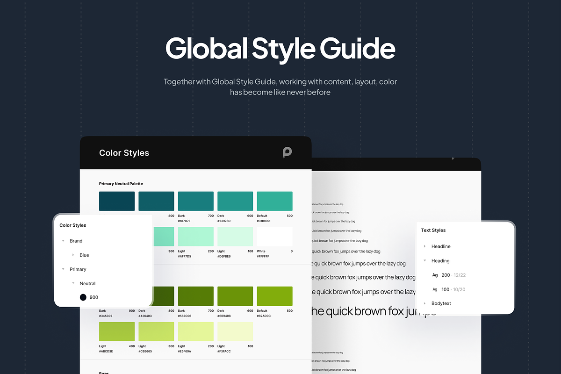The width and height of the screenshot is (561, 374).
Task: Click the Color Styles title in the dark header
Action: tap(124, 153)
